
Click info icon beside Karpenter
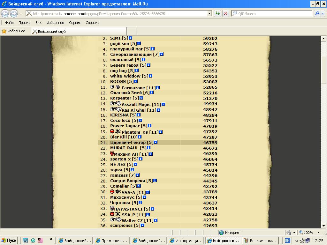[x=141, y=98]
